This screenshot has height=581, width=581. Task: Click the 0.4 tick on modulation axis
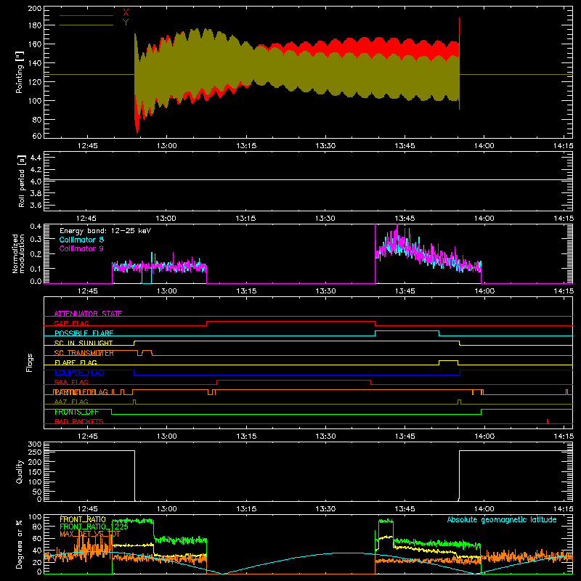coord(36,226)
